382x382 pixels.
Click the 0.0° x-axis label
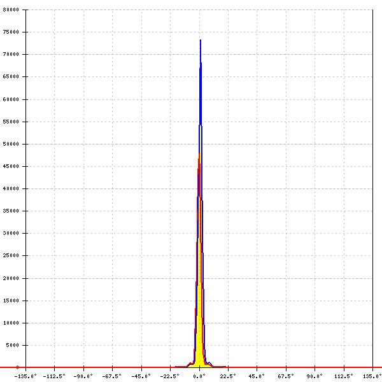(199, 376)
